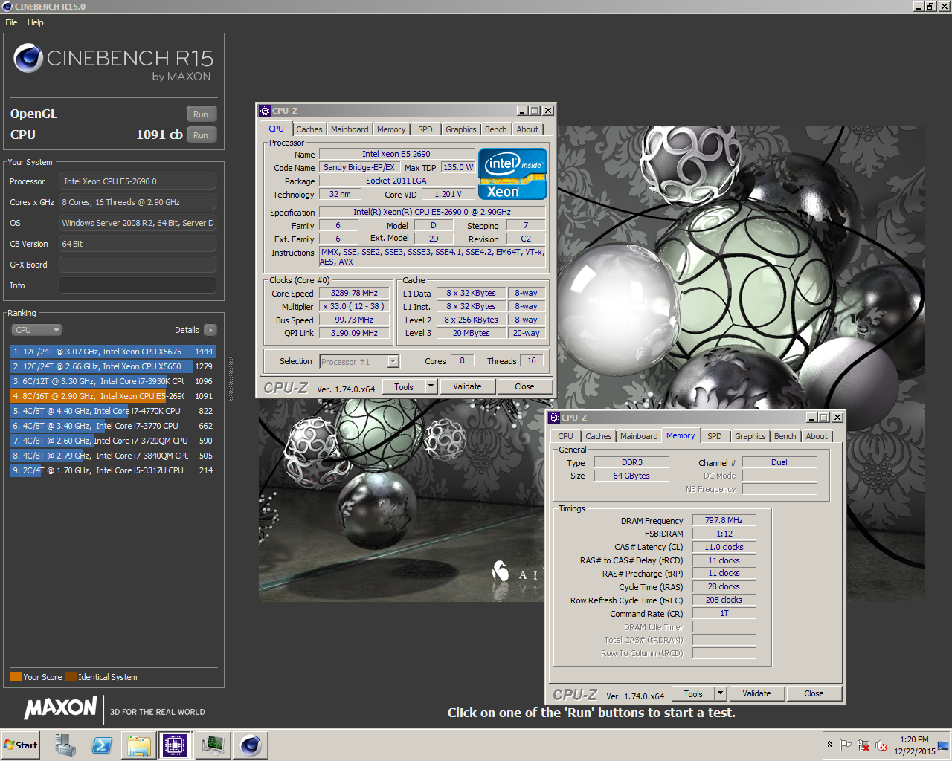Click Tools button in CPU-Z CPU window
952x761 pixels.
pyautogui.click(x=404, y=386)
